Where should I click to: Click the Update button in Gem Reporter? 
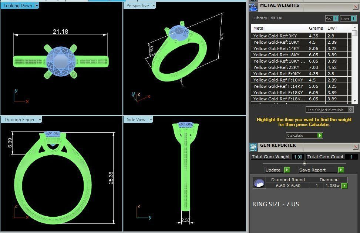pyautogui.click(x=277, y=170)
